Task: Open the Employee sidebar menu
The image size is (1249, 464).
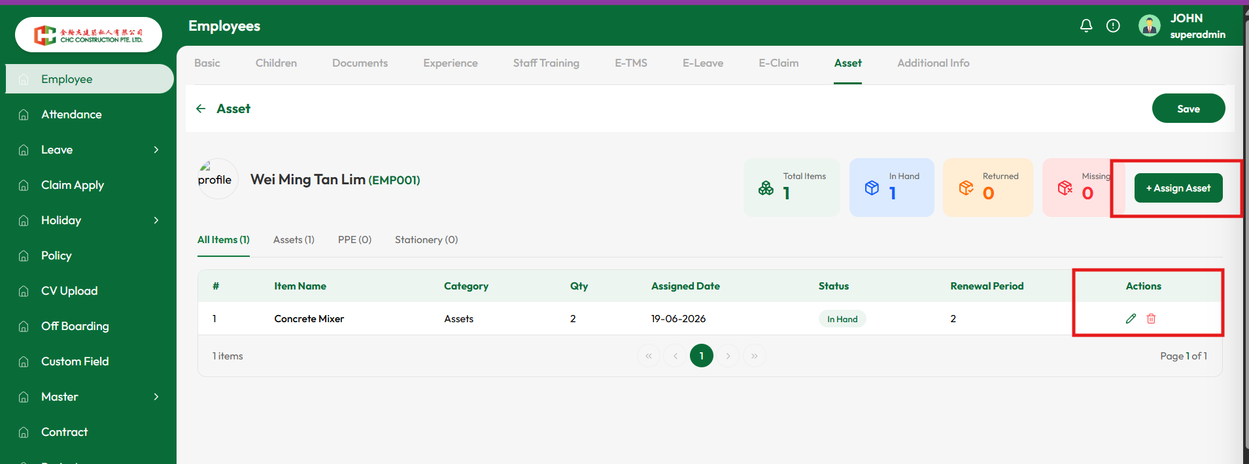Action: coord(90,79)
